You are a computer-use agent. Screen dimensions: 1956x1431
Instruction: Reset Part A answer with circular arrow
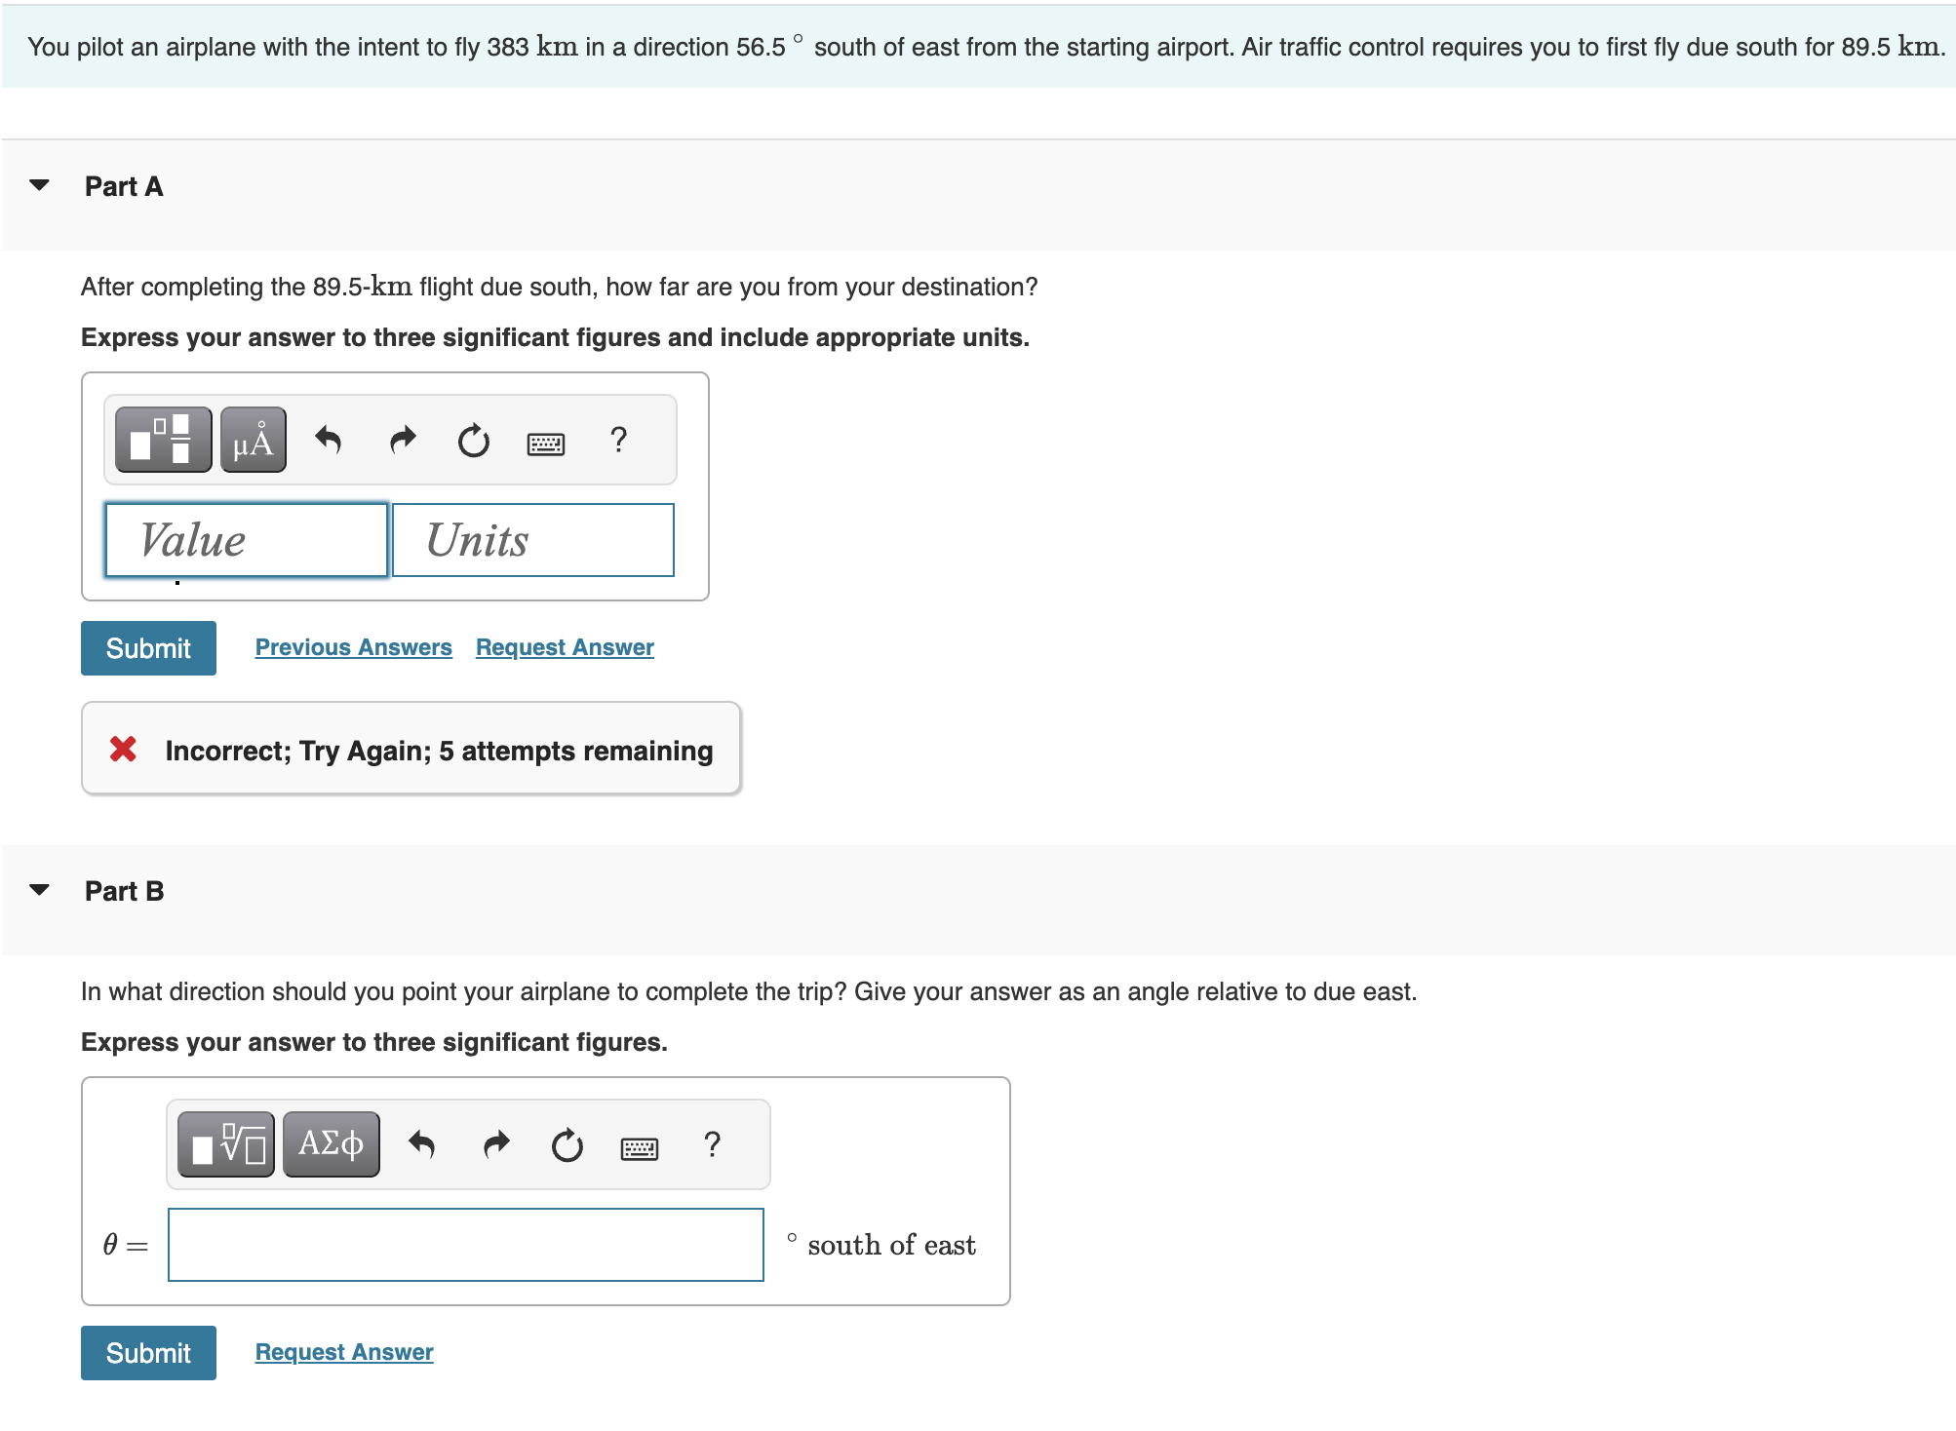pos(474,441)
